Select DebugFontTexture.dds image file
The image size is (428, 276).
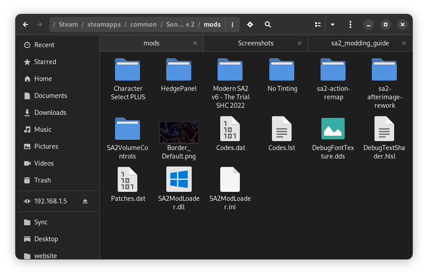pyautogui.click(x=333, y=138)
